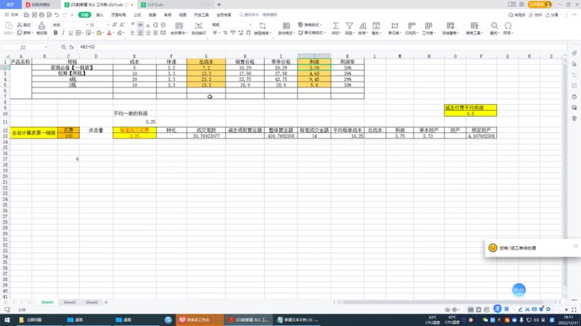Image resolution: width=581 pixels, height=326 pixels.
Task: Switch to the 11212.xls document tab
Action: pyautogui.click(x=174, y=5)
